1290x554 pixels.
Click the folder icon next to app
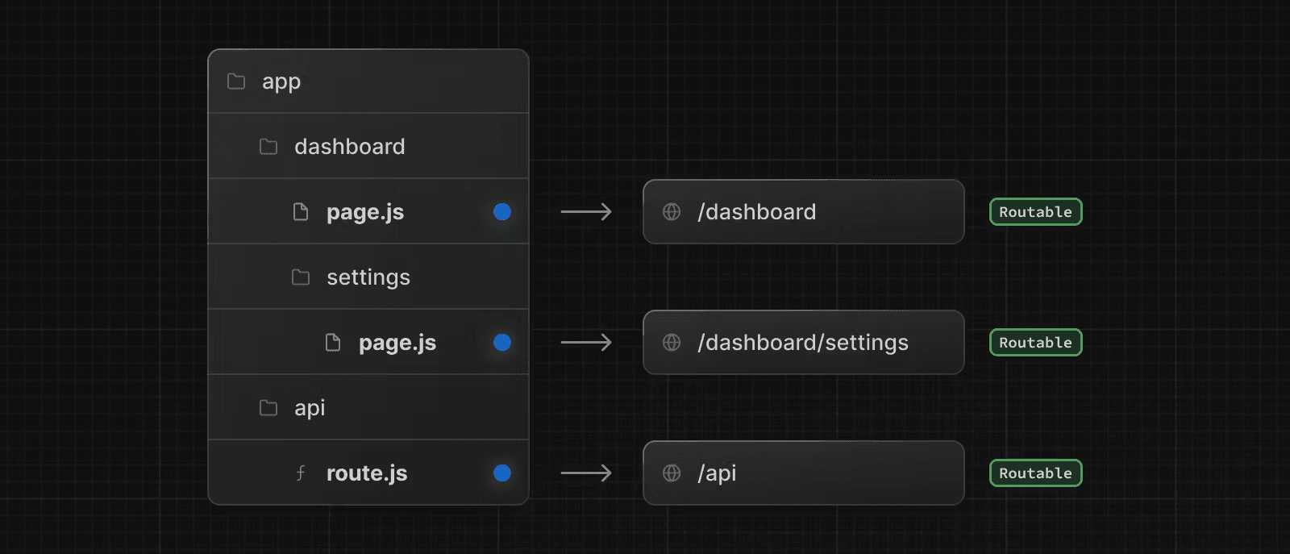[236, 81]
